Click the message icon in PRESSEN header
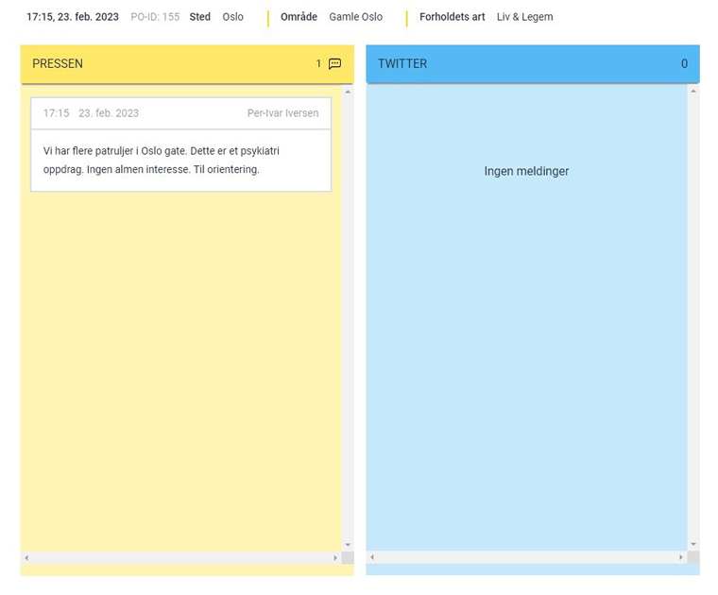Image resolution: width=718 pixels, height=595 pixels. pos(334,63)
